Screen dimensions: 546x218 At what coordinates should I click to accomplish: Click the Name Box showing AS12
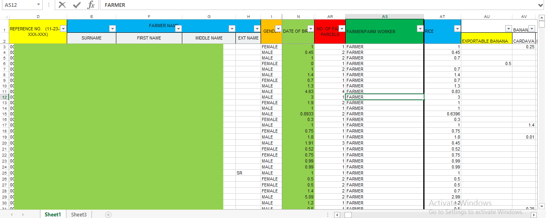(19, 5)
